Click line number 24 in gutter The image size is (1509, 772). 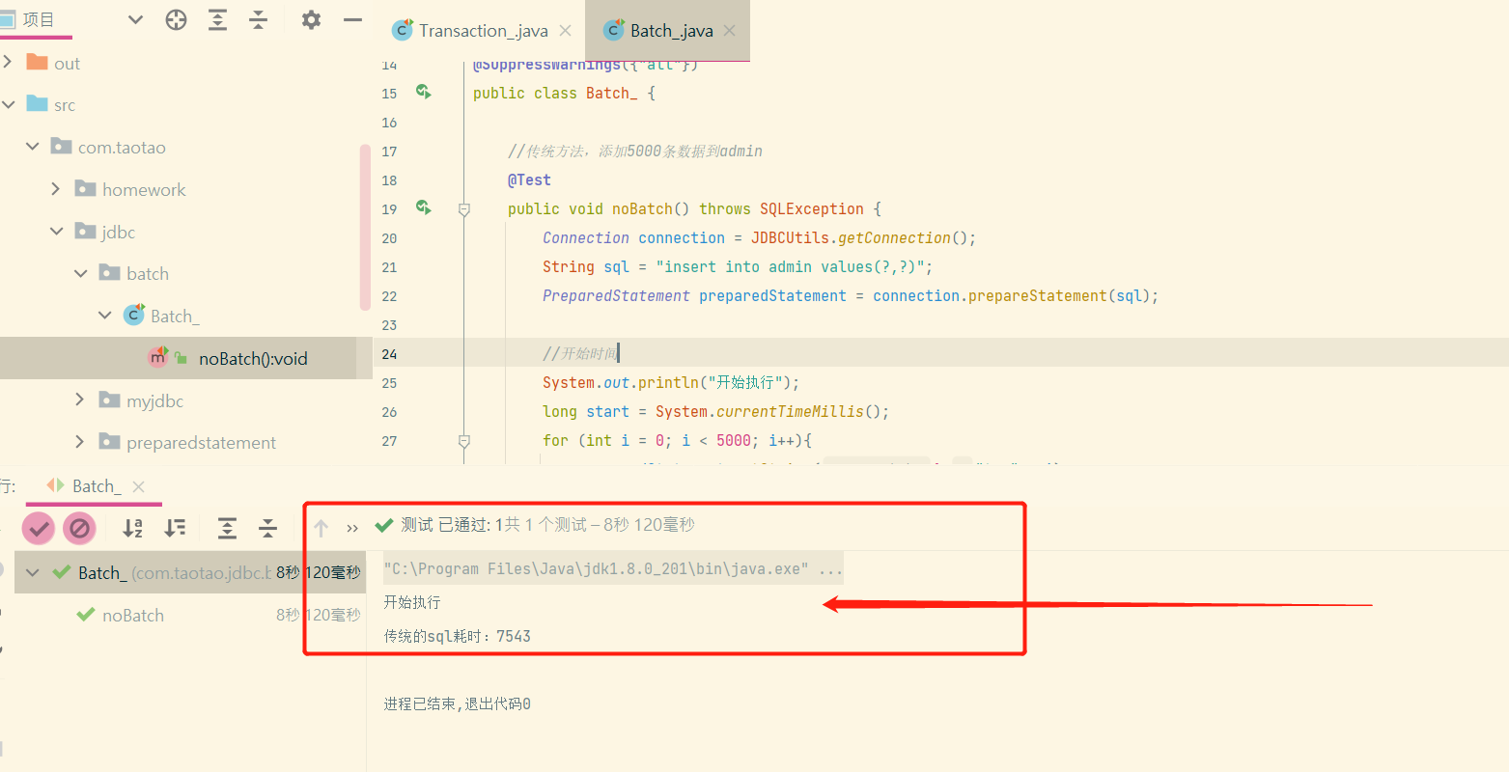pos(389,354)
